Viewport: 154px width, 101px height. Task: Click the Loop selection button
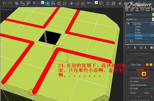click(x=145, y=97)
